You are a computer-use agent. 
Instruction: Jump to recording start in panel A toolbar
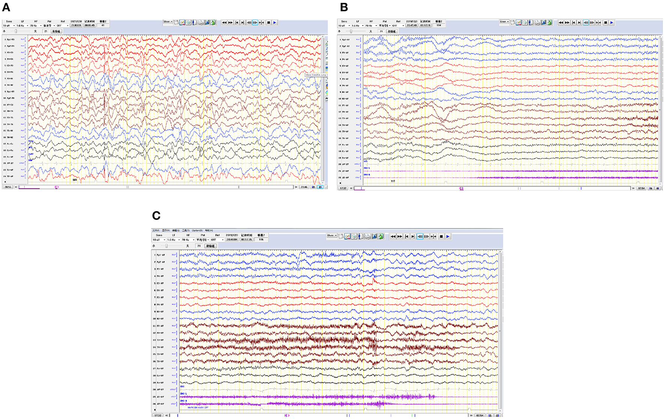[236, 23]
